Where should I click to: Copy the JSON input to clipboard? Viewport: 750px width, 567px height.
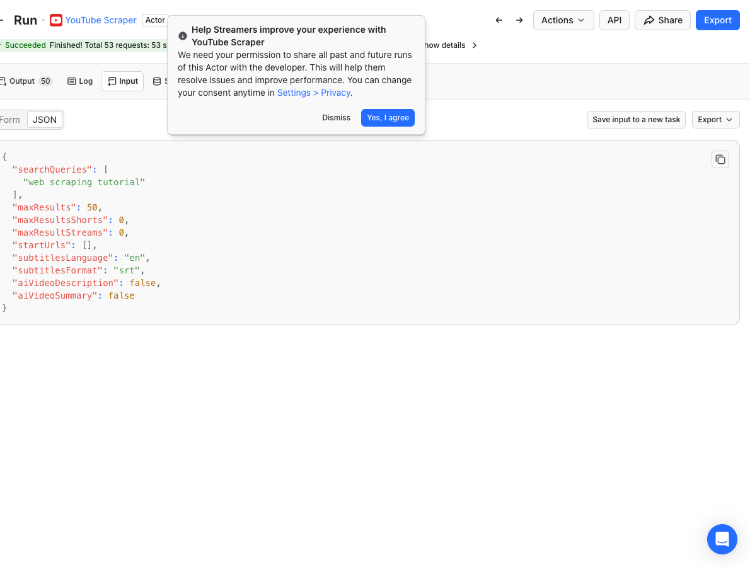coord(720,159)
